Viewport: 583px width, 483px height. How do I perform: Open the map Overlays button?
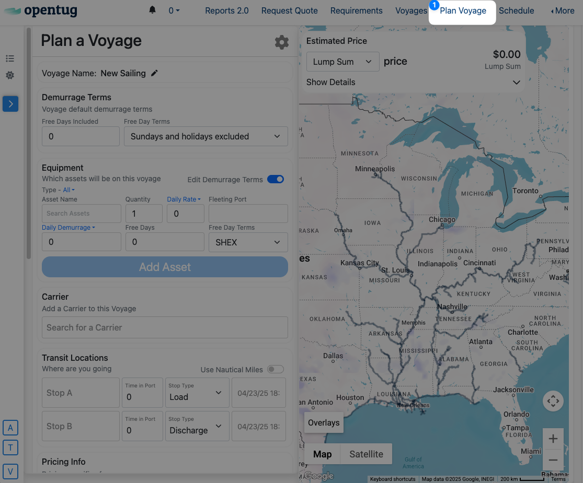pos(324,423)
